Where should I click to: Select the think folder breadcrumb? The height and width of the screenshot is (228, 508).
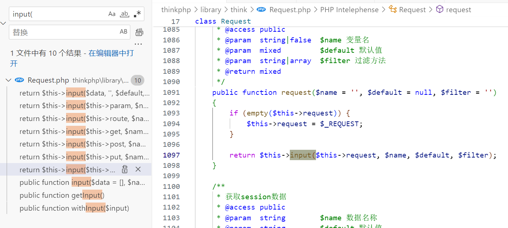[x=239, y=10]
